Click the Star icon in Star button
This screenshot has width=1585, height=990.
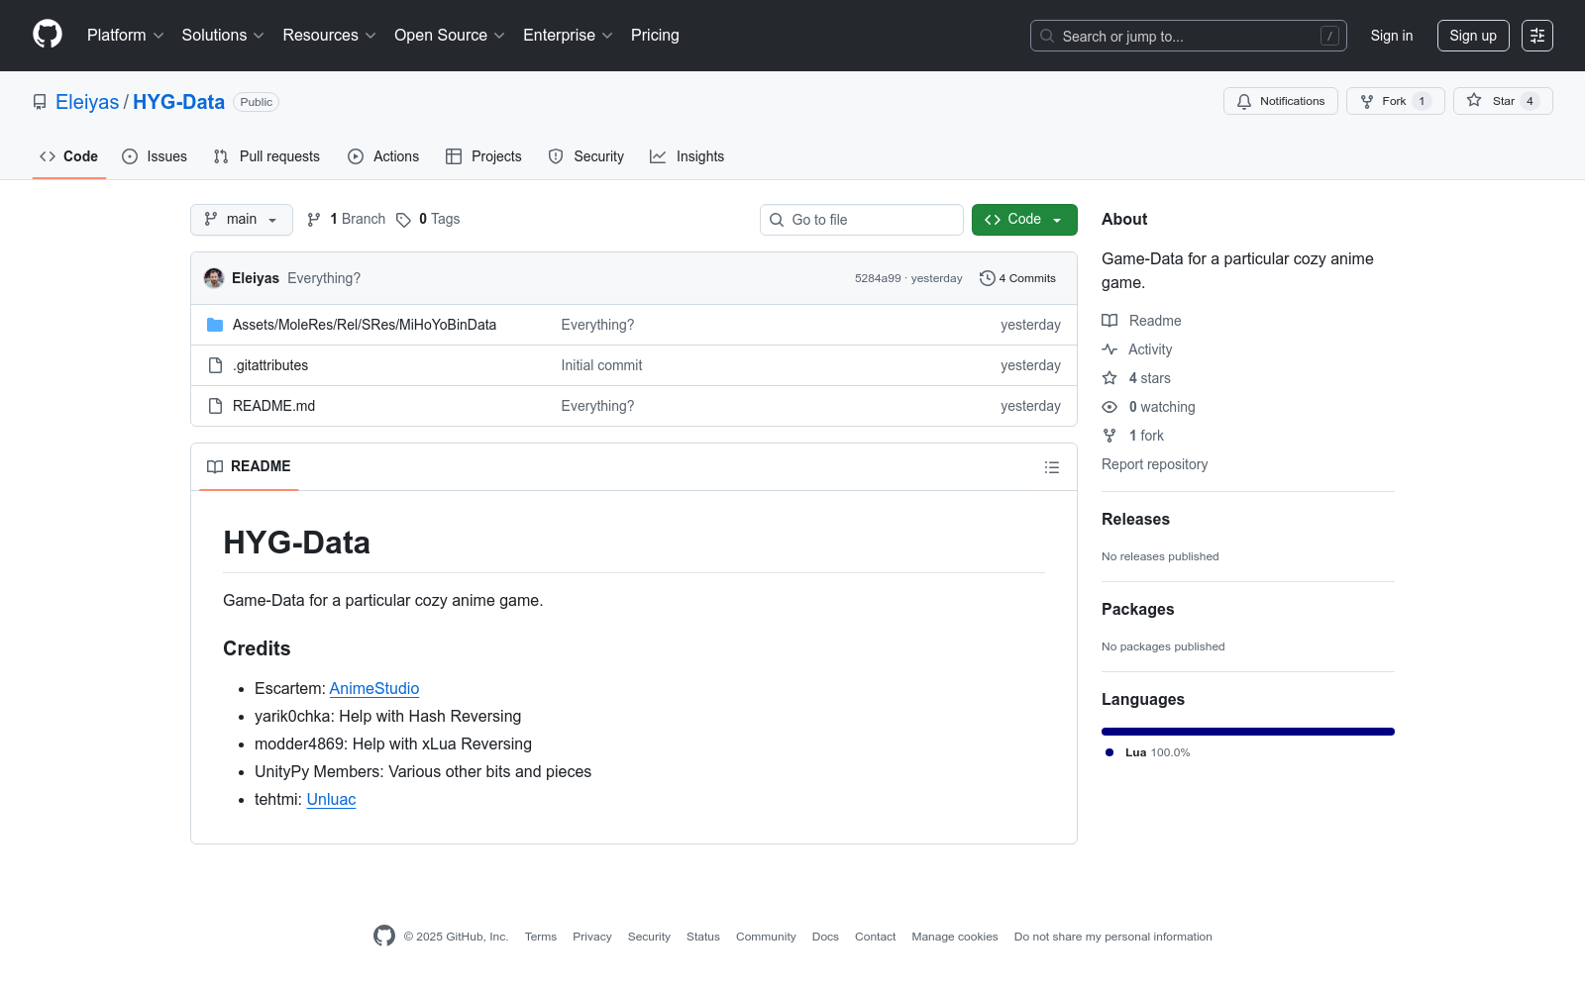(1474, 101)
